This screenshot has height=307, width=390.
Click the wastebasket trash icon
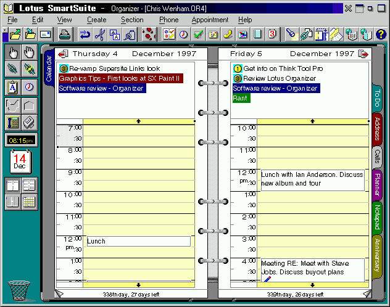click(x=19, y=291)
